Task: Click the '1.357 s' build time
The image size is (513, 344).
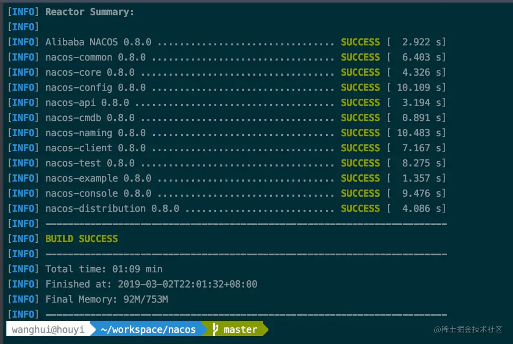Action: tap(421, 178)
